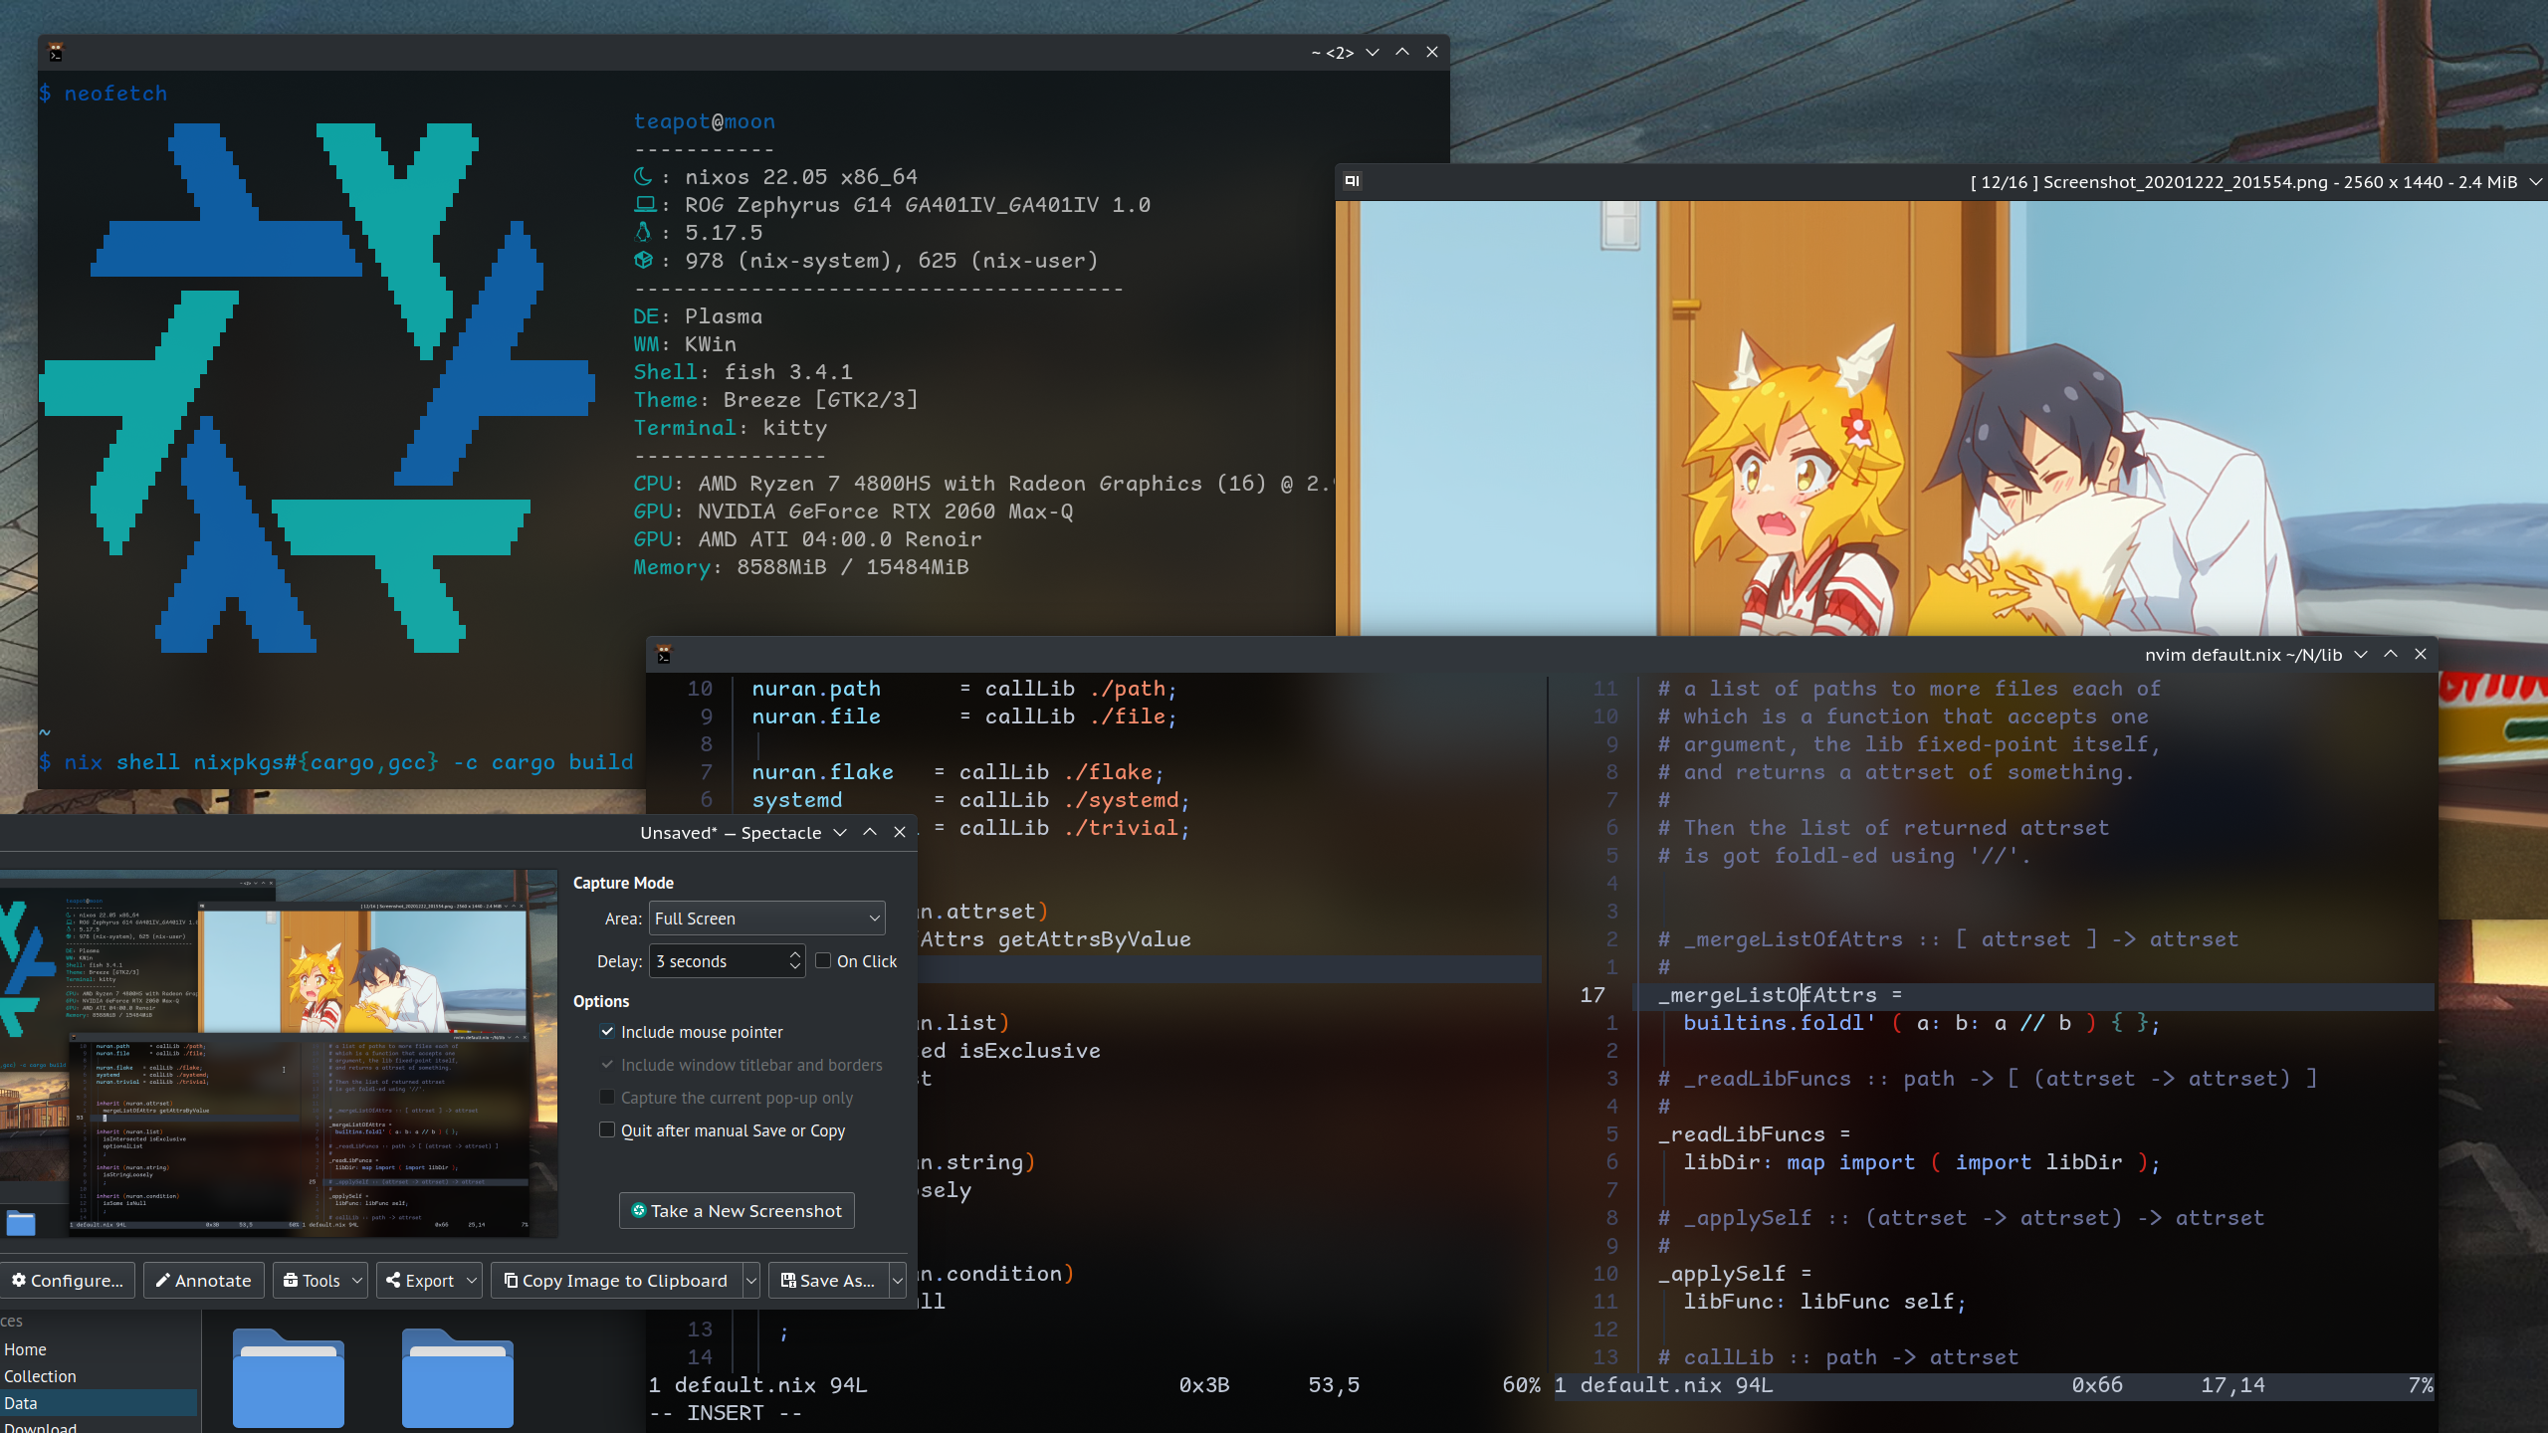Viewport: 2548px width, 1433px height.
Task: Click '0x3B' in the left nvim status line
Action: tap(1204, 1385)
